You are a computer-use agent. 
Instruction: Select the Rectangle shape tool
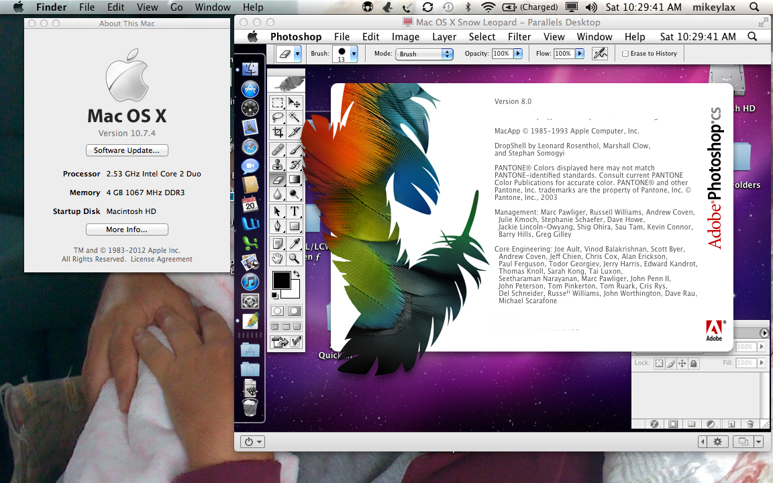click(x=295, y=226)
